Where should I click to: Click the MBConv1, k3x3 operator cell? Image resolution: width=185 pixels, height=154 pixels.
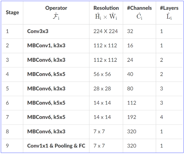click(46, 46)
